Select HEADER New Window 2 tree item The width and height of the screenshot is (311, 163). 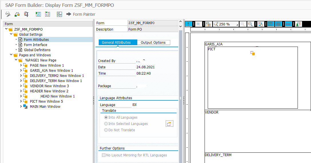[49, 91]
